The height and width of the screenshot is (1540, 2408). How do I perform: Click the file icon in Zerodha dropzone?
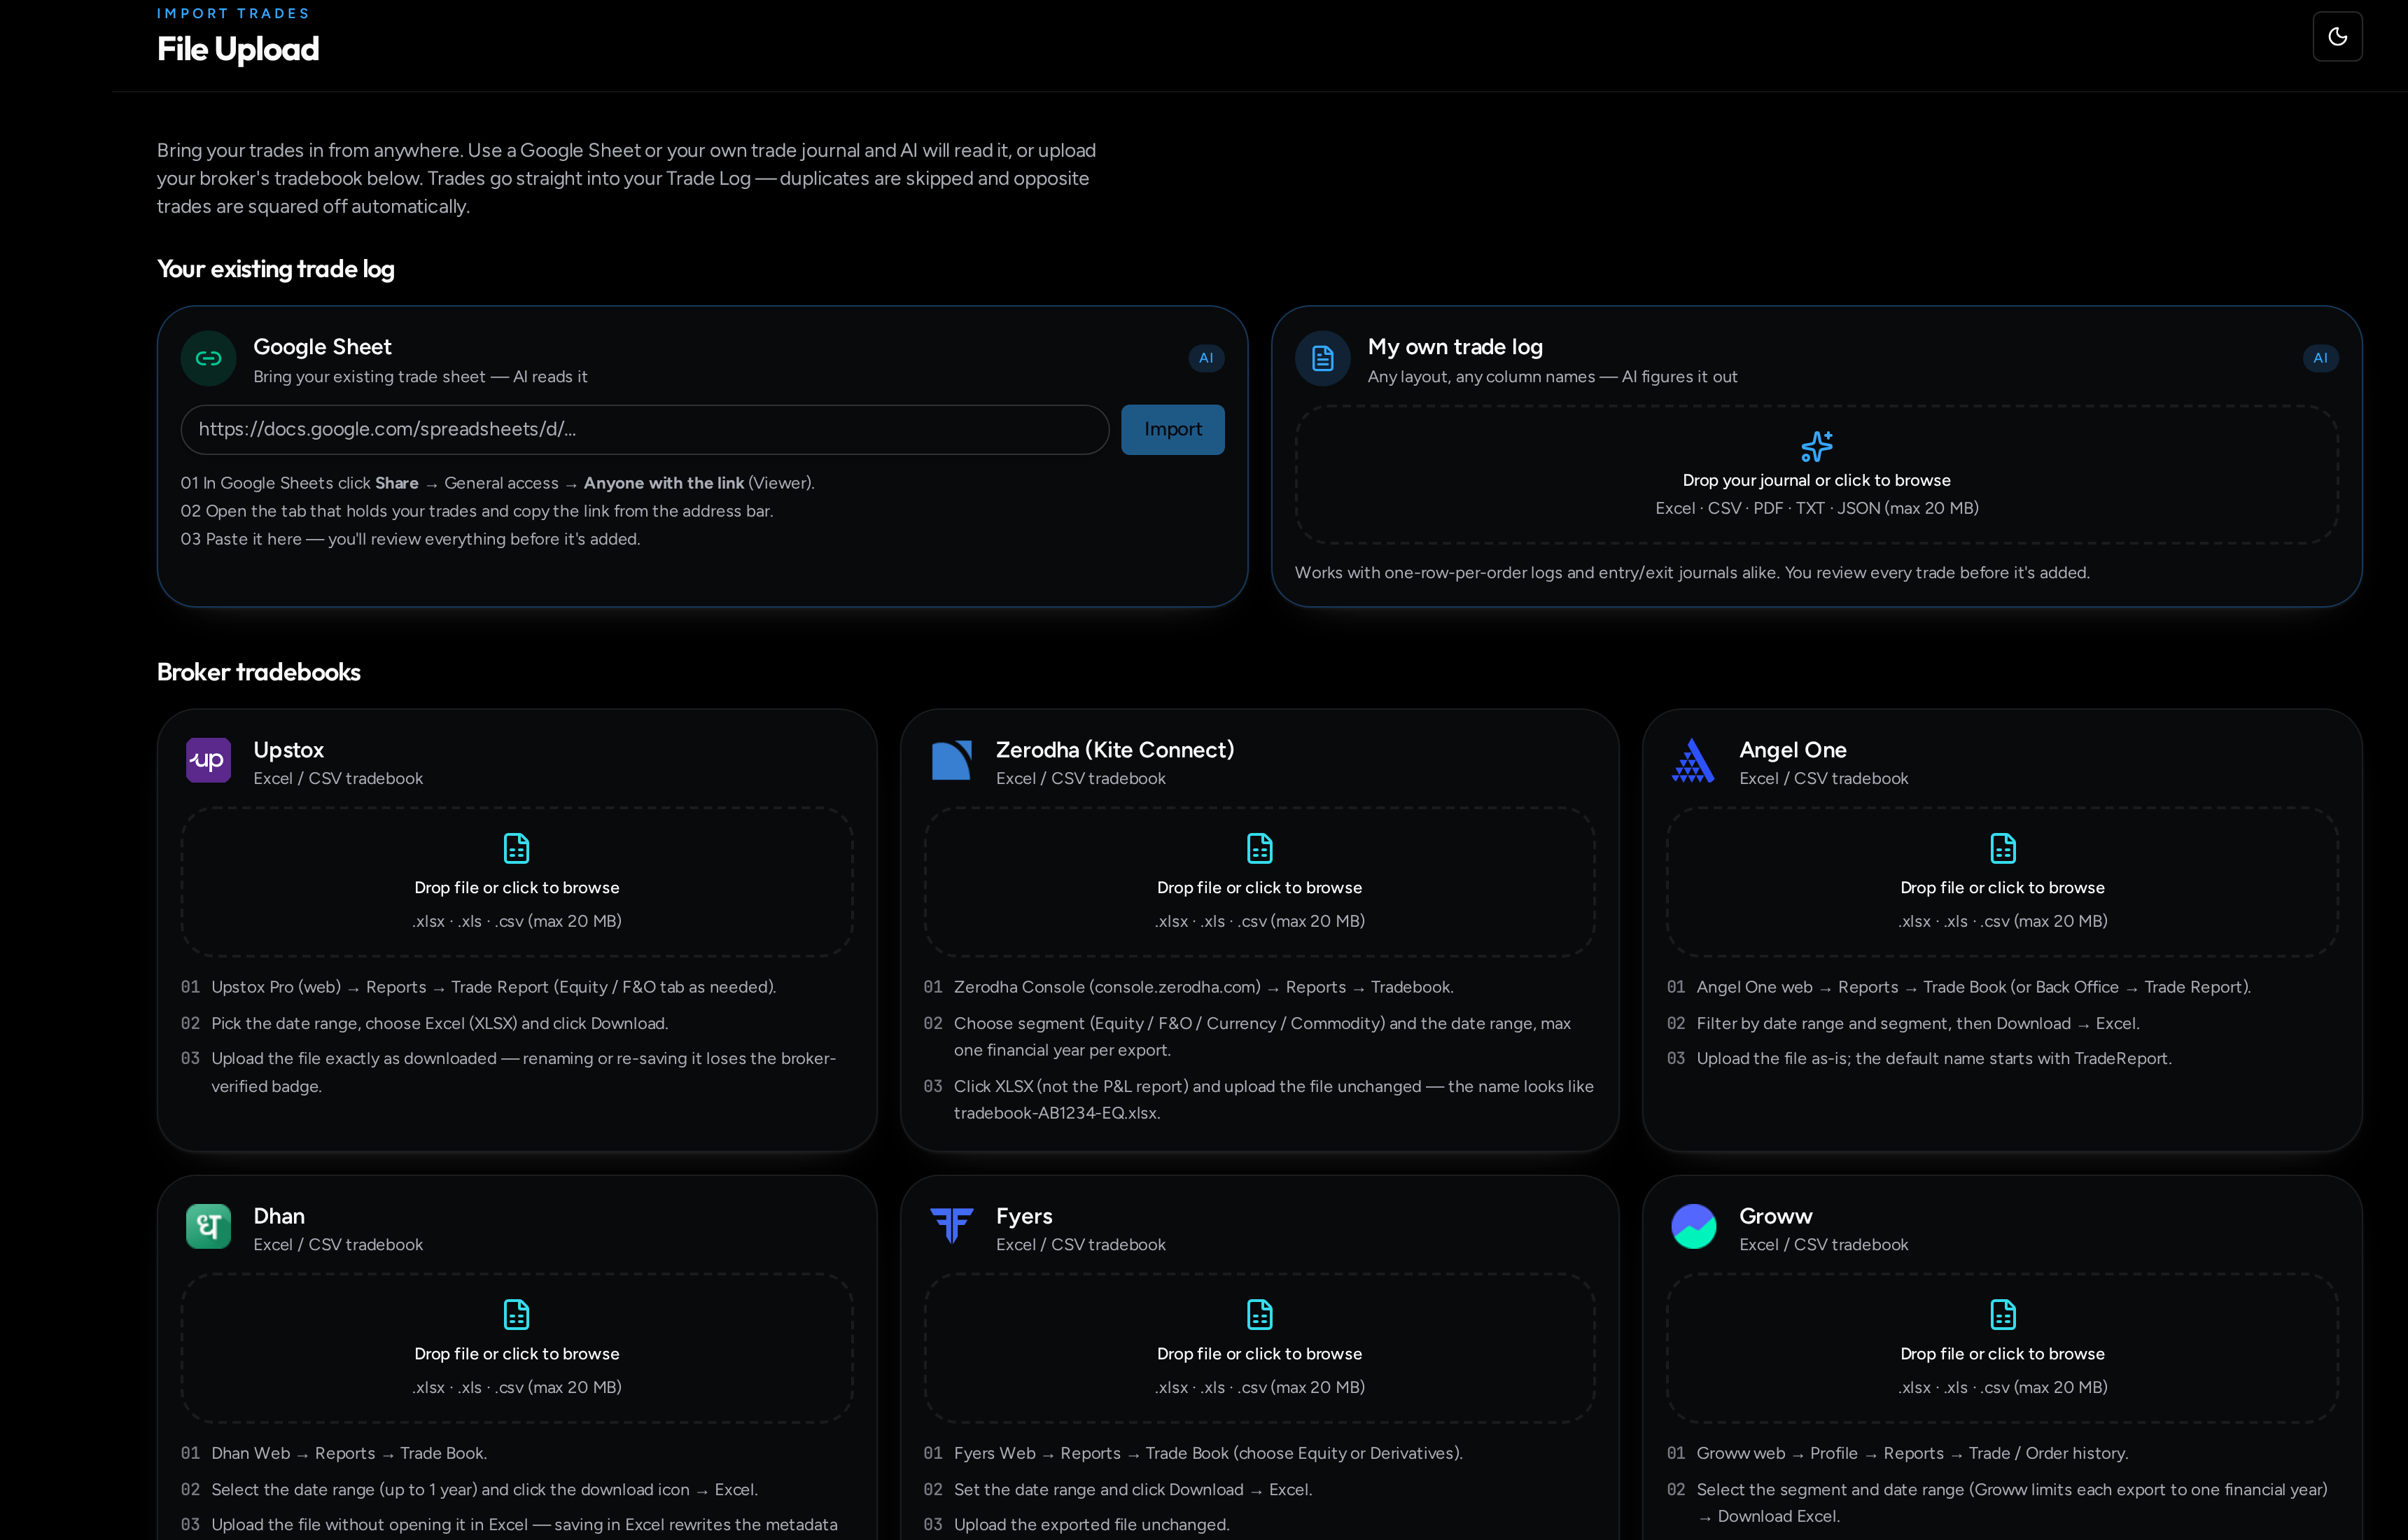click(x=1259, y=848)
